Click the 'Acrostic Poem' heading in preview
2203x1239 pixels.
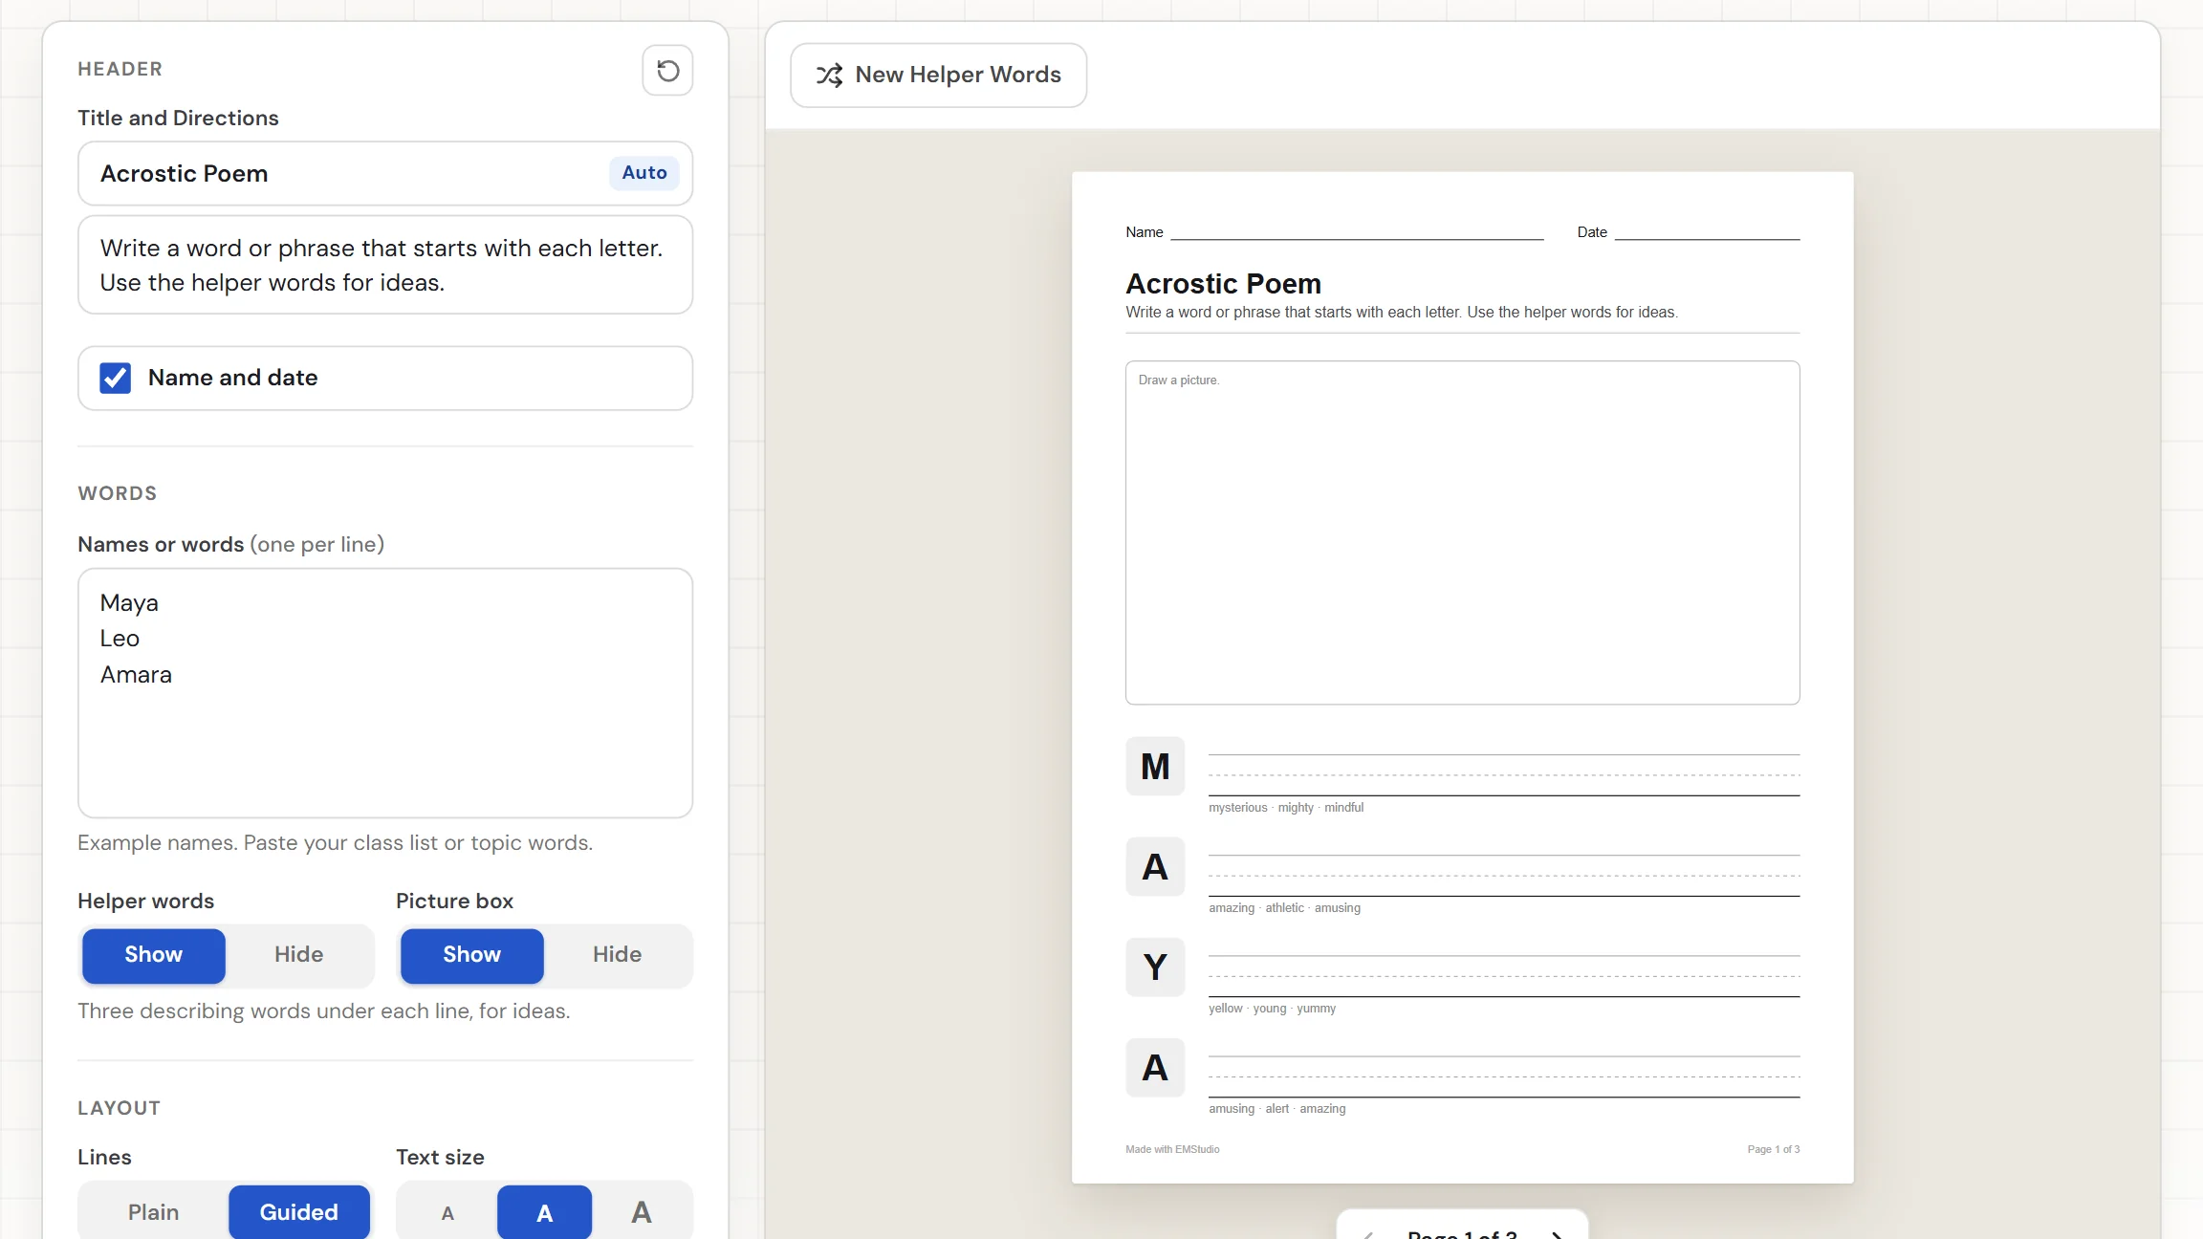click(1223, 284)
